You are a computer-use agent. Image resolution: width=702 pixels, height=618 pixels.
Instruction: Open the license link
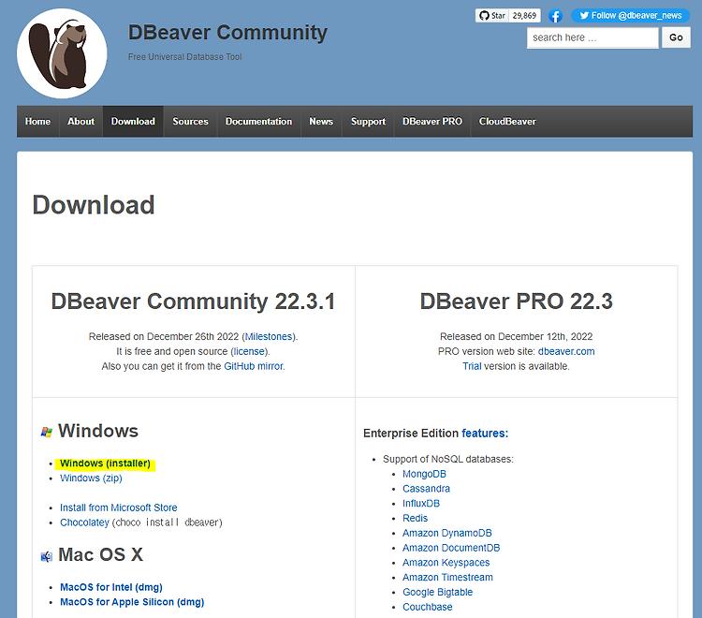tap(249, 351)
